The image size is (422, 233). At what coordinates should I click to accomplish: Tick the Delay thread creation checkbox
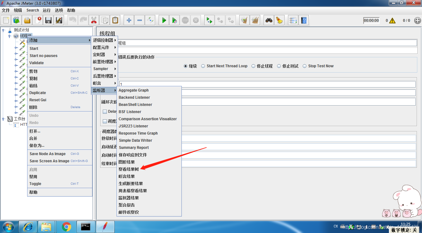click(105, 112)
